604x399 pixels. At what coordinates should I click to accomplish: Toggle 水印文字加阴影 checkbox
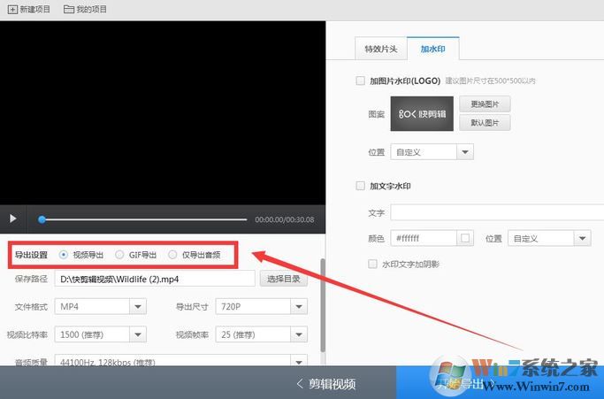click(x=373, y=264)
